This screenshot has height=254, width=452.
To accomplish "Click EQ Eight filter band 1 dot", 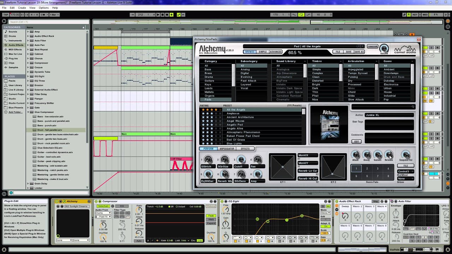I will [268, 222].
